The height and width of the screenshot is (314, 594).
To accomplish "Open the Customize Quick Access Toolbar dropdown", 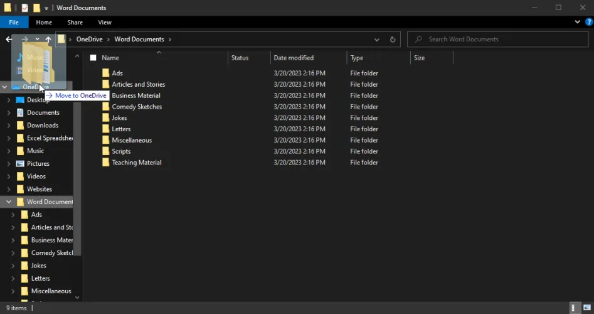I will point(46,8).
